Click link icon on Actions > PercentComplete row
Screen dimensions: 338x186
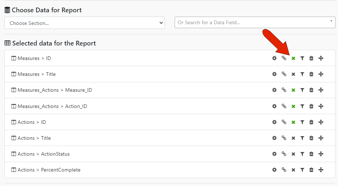point(284,170)
